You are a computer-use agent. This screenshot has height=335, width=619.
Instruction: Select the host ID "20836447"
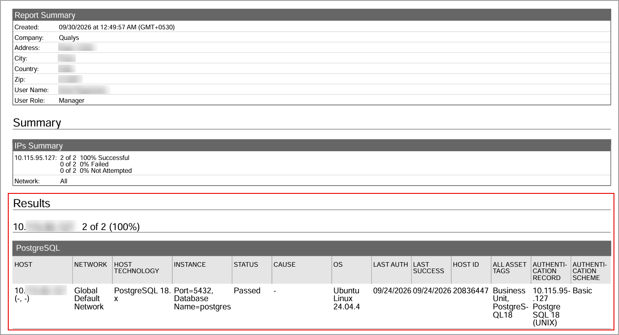coord(471,291)
